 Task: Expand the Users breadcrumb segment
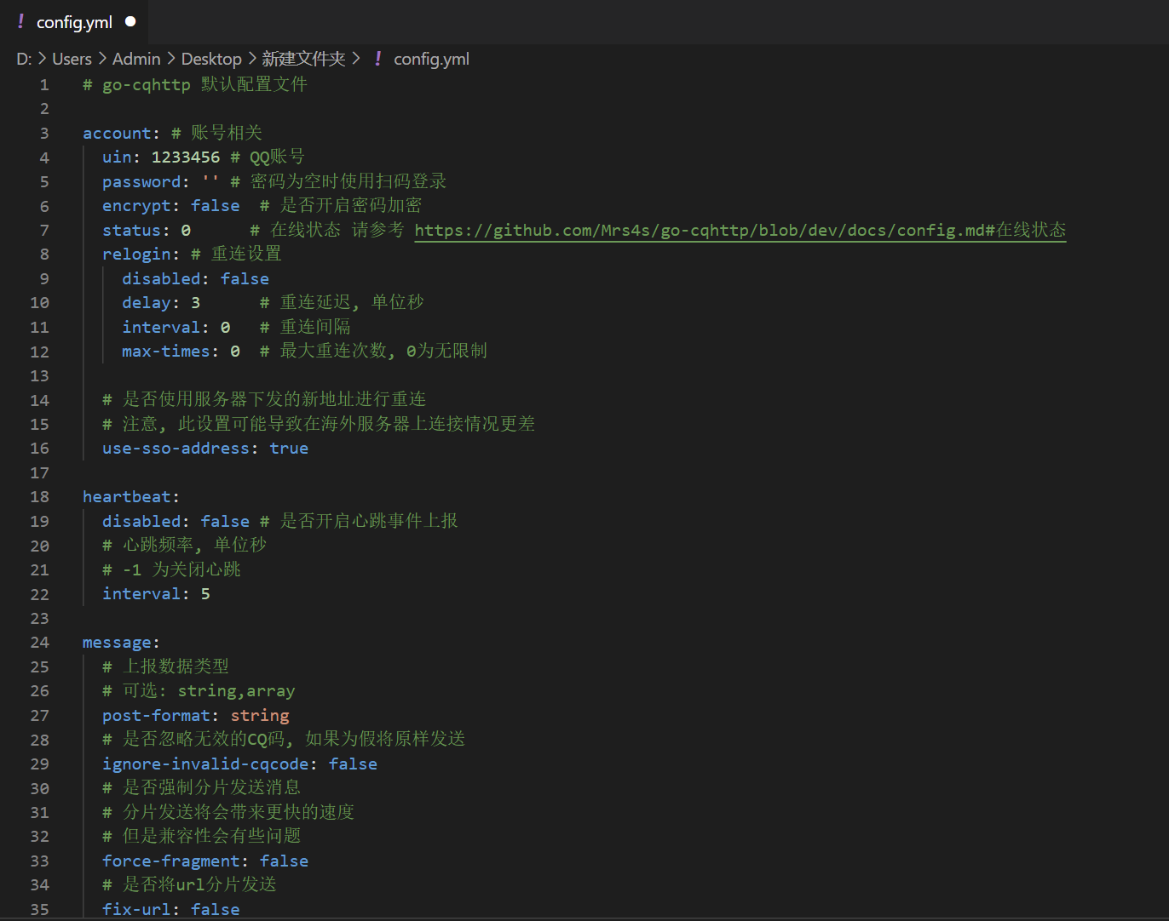[72, 59]
